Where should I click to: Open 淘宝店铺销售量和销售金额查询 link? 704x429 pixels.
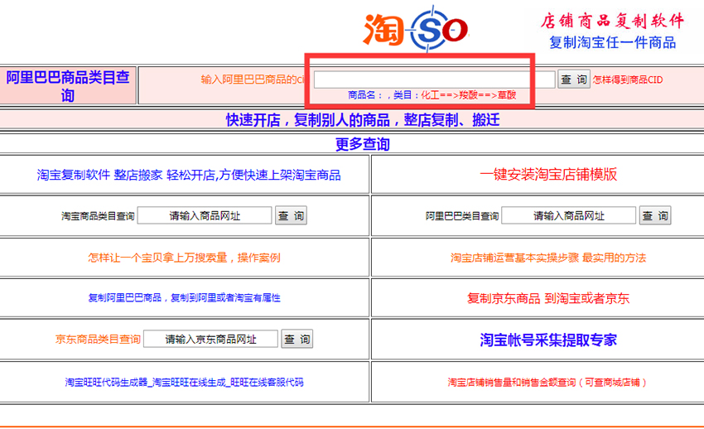[548, 383]
